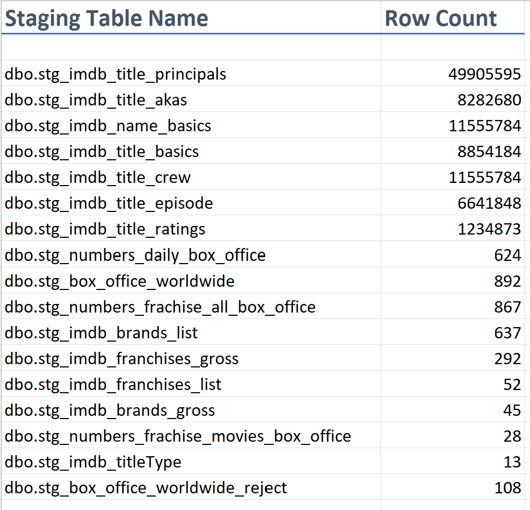Click the cell dbo.stg_imdb_title_principals
Image resolution: width=530 pixels, height=510 pixels.
(191, 73)
